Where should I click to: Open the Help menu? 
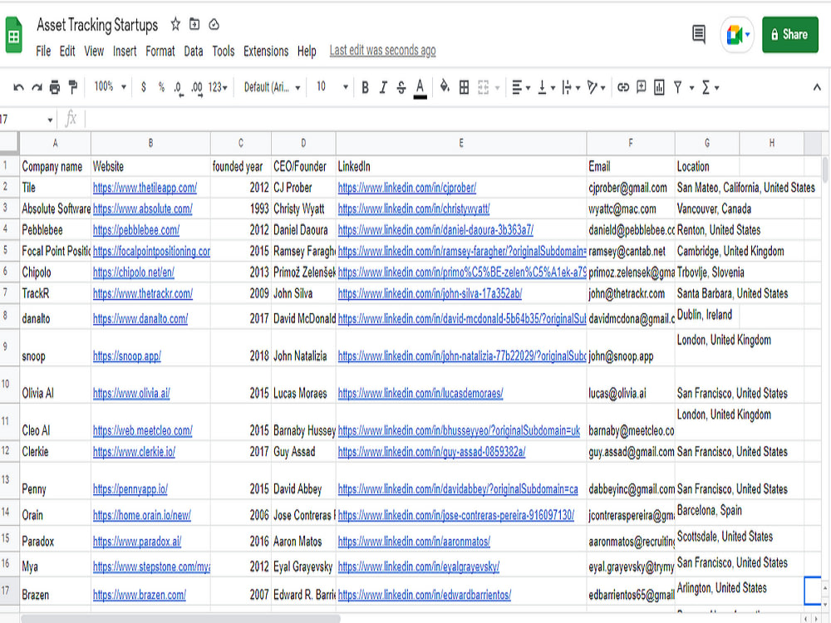pos(307,52)
